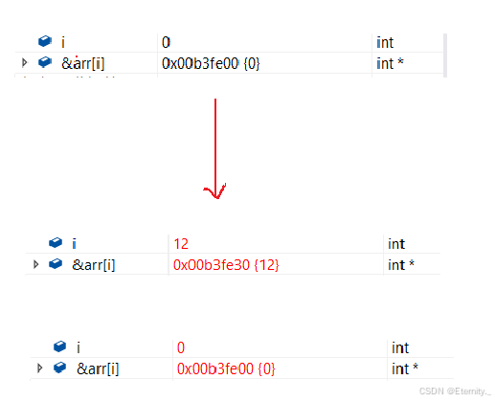Screen dimensions: 495x402
Task: Click the int * type in middle panel
Action: pos(401,265)
